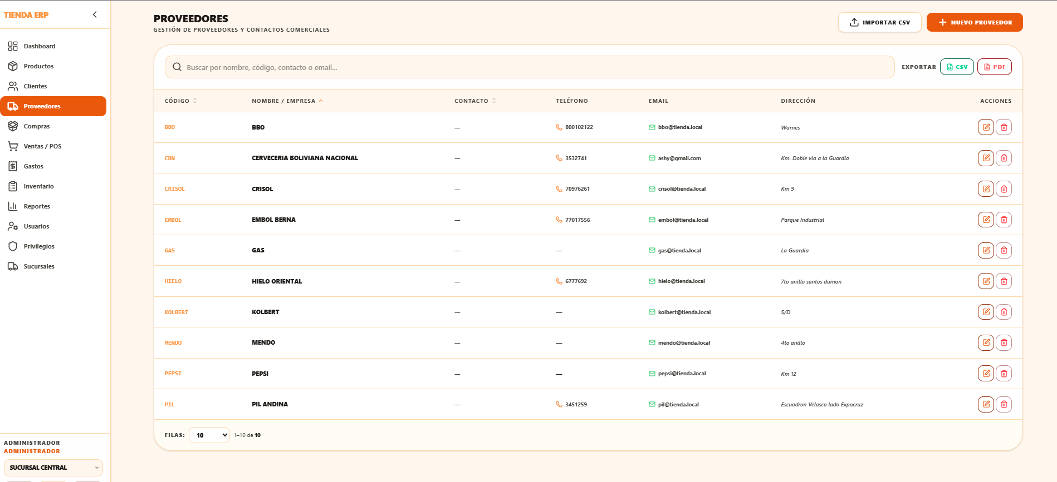Open the Privilegios page
Screen dimensions: 1057x482
tap(53, 246)
